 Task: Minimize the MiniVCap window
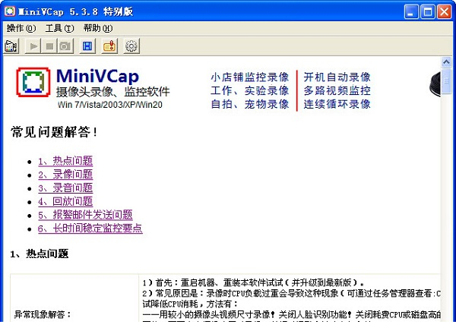coord(411,12)
